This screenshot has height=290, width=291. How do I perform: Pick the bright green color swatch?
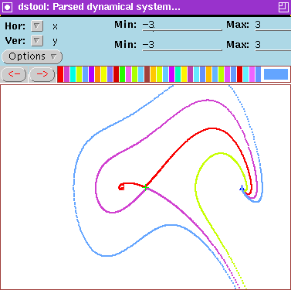pos(122,74)
